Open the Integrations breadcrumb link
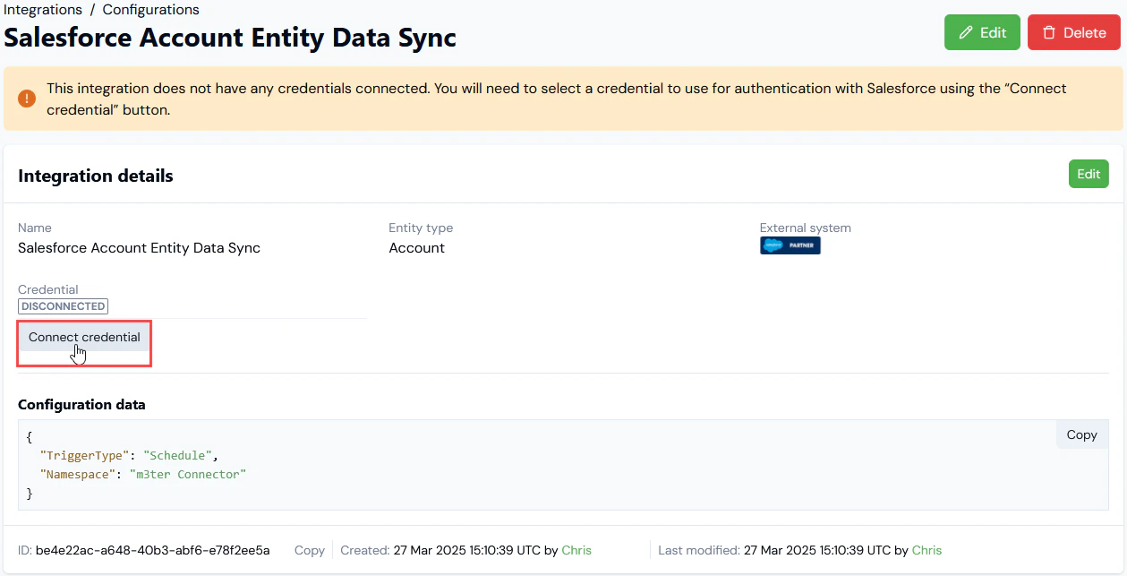Screen dimensions: 1127x576 click(x=41, y=10)
